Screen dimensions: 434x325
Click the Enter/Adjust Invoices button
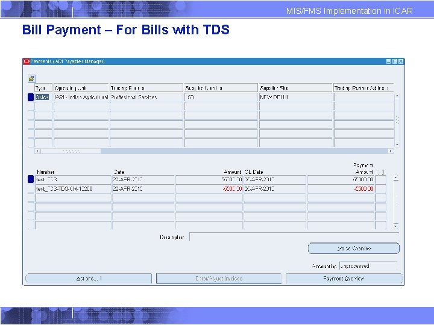click(219, 279)
